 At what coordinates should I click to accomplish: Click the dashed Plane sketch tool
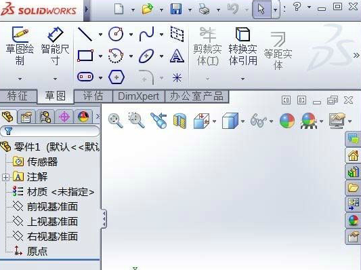coord(177,34)
